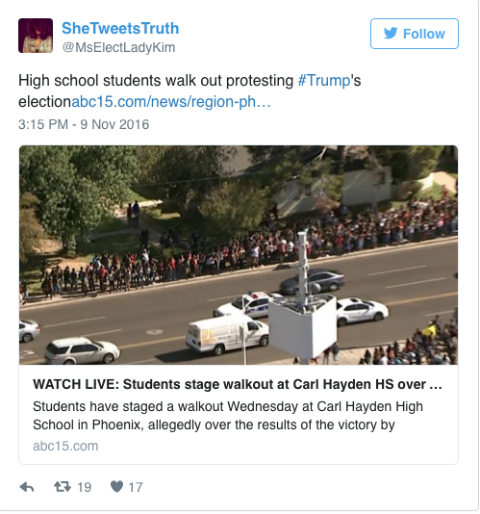The image size is (480, 514).
Task: Open the aerial walkout photo preview
Action: (239, 255)
